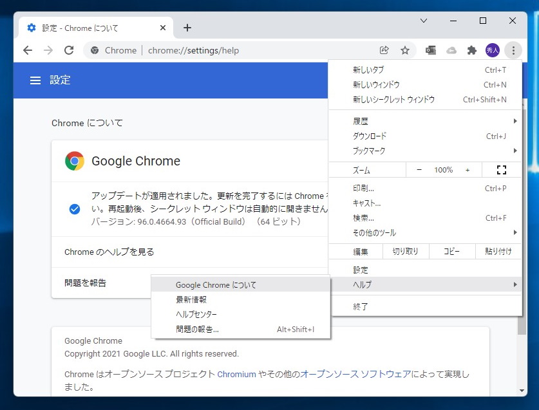Increase zoom with the plus control
This screenshot has height=410, width=539.
(x=466, y=169)
